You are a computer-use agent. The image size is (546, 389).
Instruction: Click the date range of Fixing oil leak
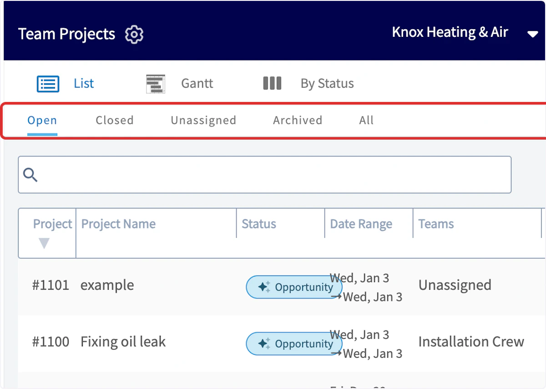point(367,344)
